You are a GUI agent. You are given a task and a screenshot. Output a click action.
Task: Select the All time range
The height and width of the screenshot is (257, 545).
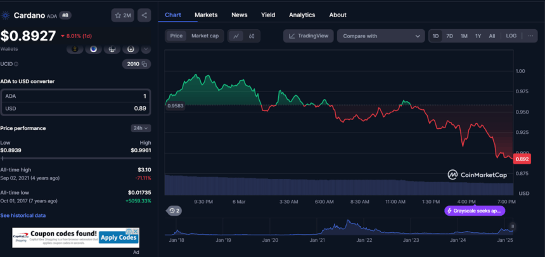pyautogui.click(x=492, y=36)
